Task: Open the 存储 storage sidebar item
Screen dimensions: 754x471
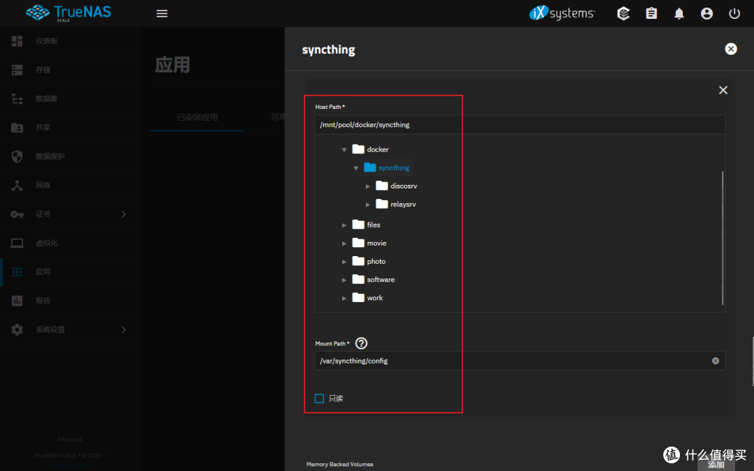Action: pos(70,70)
